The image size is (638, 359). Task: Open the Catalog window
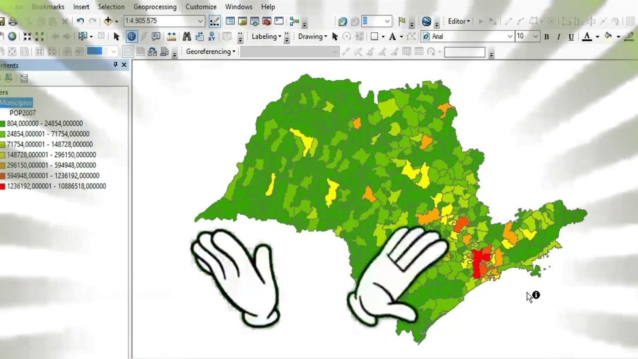[242, 21]
